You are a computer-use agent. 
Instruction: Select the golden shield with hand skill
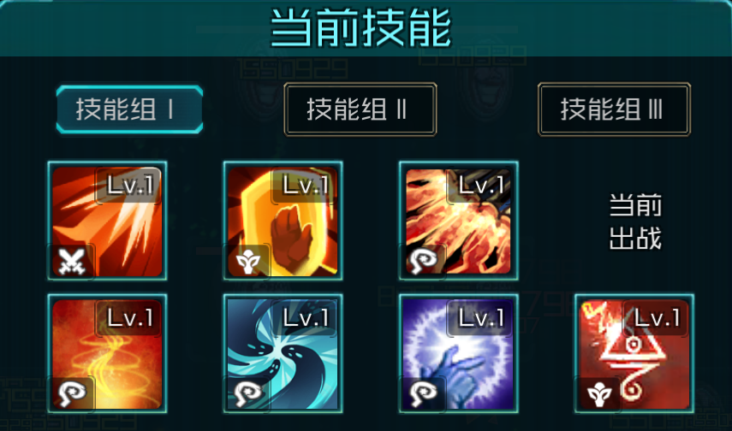[283, 221]
